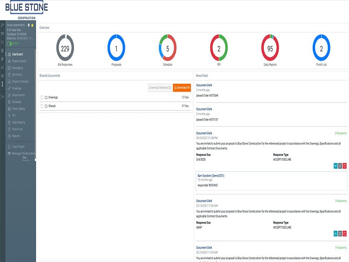This screenshot has width=349, height=262.
Task: Click the Blue Stone Construction logo
Action: (27, 10)
